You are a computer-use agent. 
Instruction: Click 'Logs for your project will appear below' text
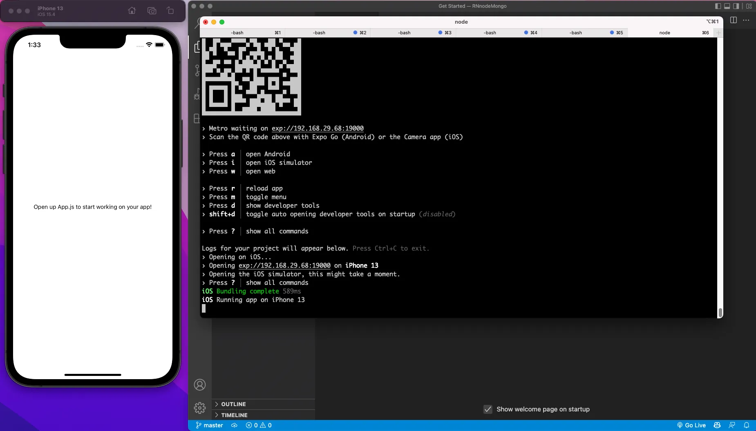275,248
